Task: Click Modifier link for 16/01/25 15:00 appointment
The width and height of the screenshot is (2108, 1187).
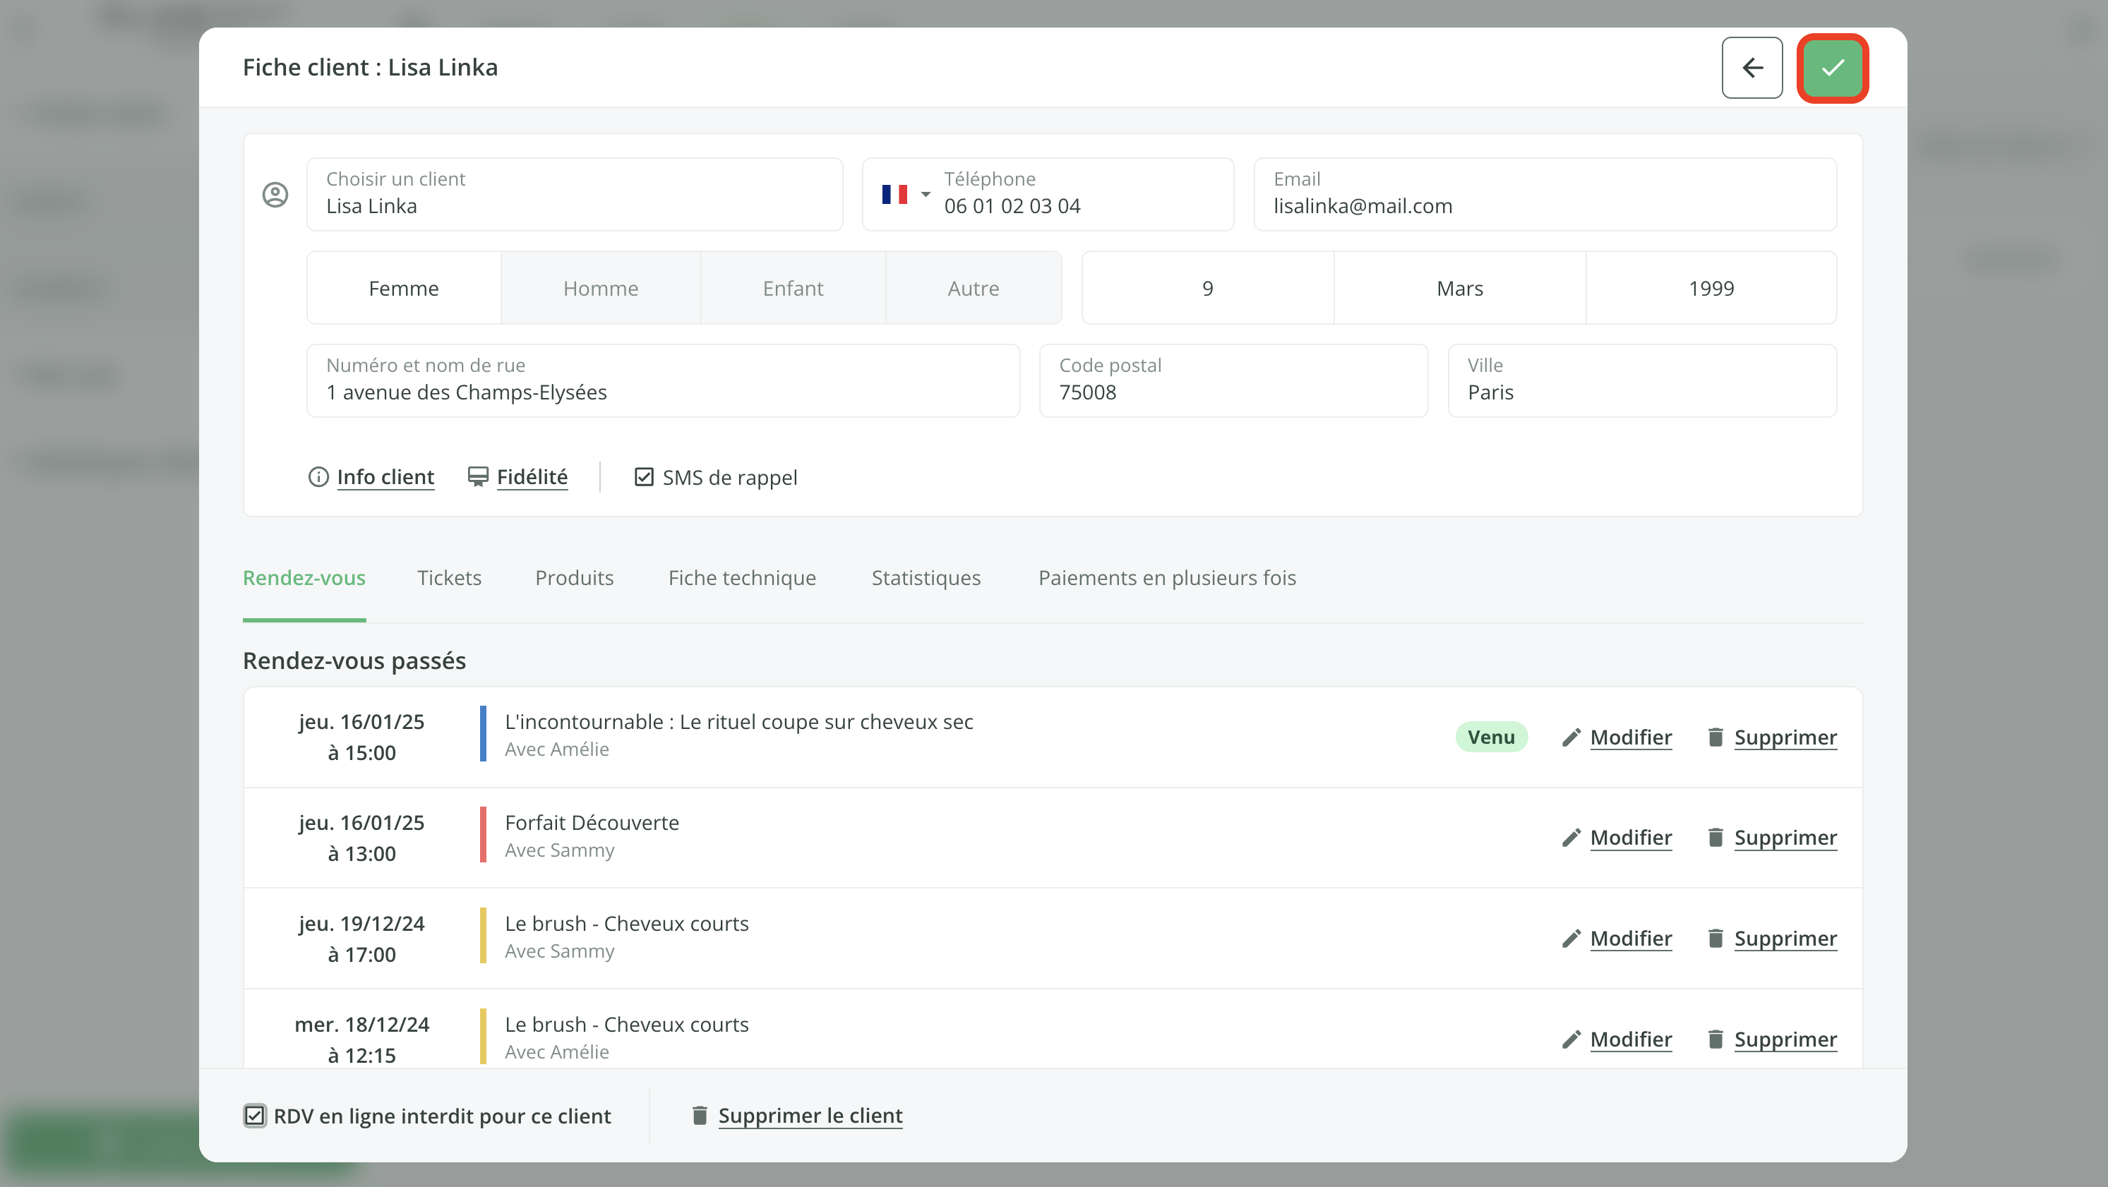Action: pos(1630,737)
